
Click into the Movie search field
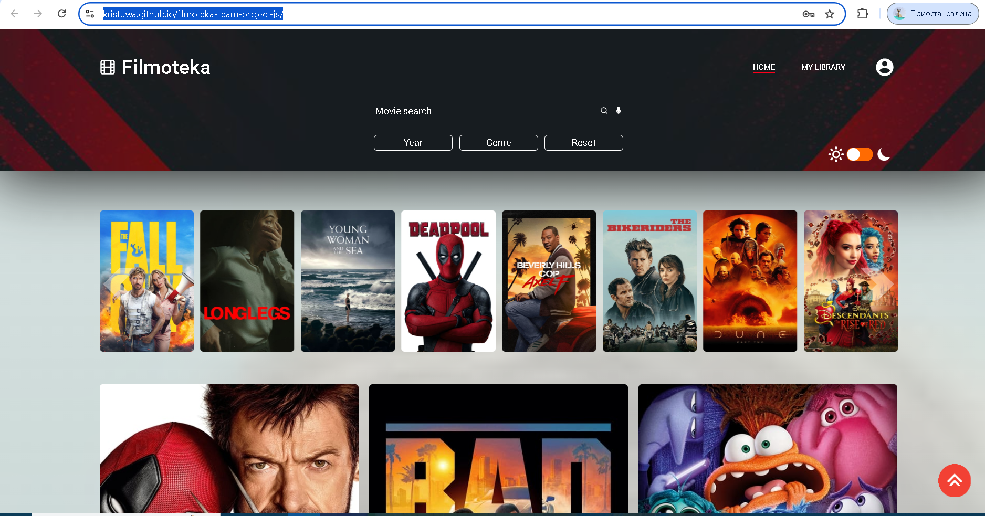486,111
